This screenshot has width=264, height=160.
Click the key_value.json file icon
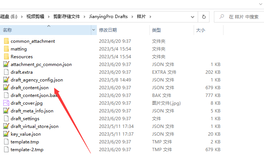click(x=6, y=134)
